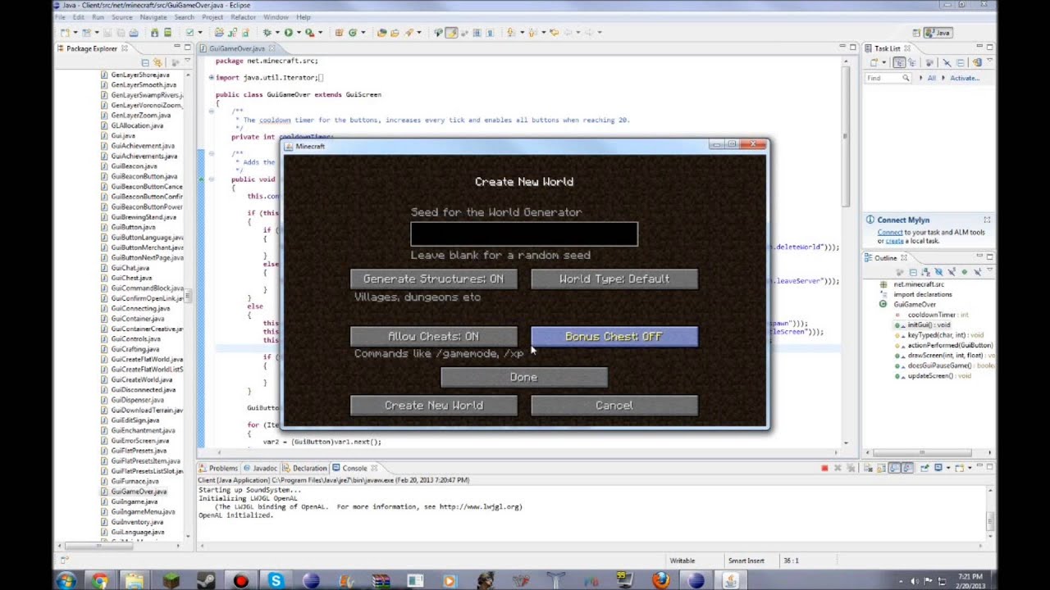Expand the All filter arrow in Task List
Image resolution: width=1050 pixels, height=590 pixels.
tap(920, 78)
